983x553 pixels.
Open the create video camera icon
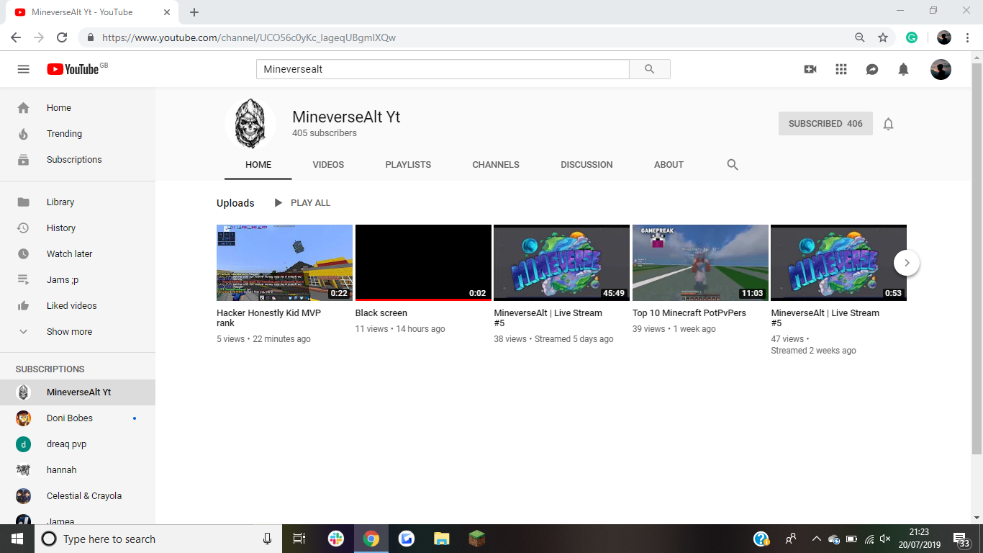810,69
